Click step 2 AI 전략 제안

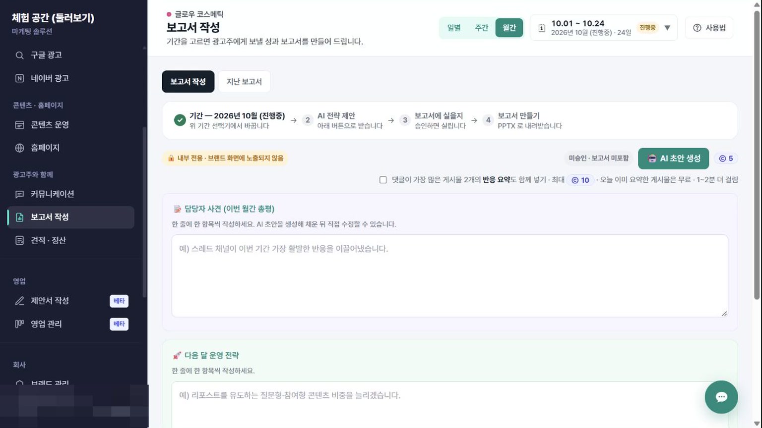pyautogui.click(x=342, y=120)
